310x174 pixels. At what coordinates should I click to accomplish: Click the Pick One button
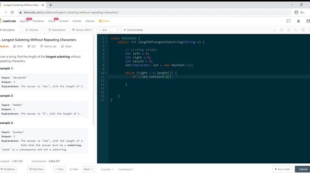36,169
